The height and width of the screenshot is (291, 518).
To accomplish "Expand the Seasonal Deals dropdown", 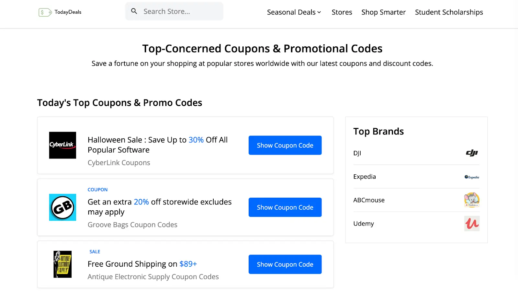I will [291, 12].
